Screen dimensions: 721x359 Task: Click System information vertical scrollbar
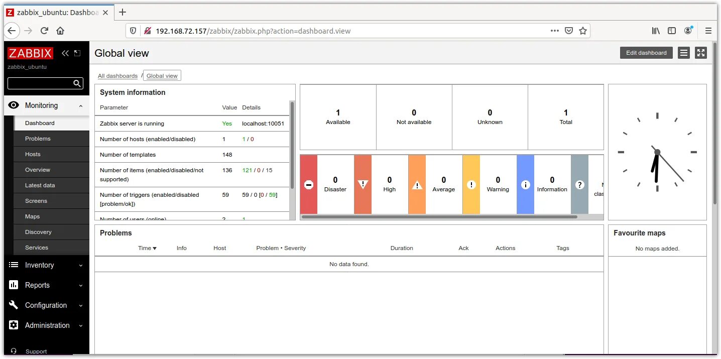click(292, 145)
